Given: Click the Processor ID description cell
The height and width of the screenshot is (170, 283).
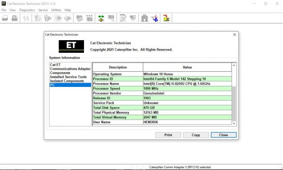Looking at the screenshot, I should click(x=118, y=79).
